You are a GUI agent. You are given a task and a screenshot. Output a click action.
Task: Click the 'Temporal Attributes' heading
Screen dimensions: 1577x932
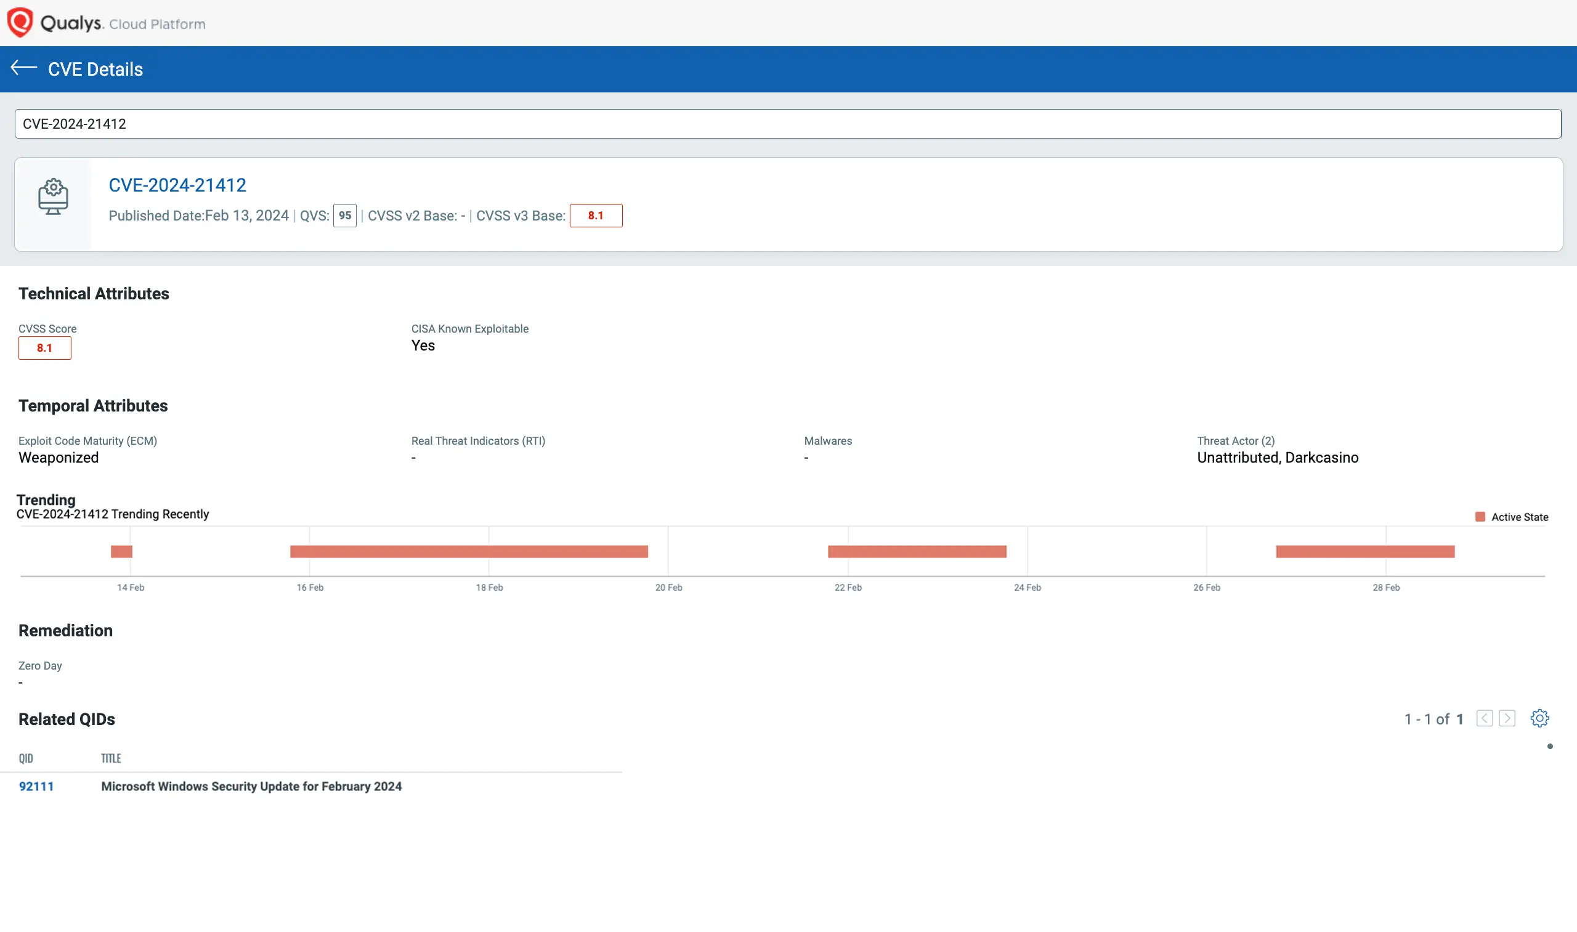coord(93,406)
